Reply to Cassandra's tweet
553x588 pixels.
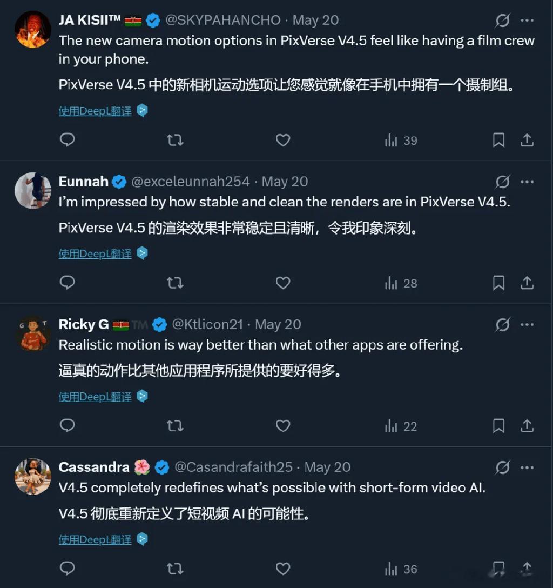coord(68,569)
